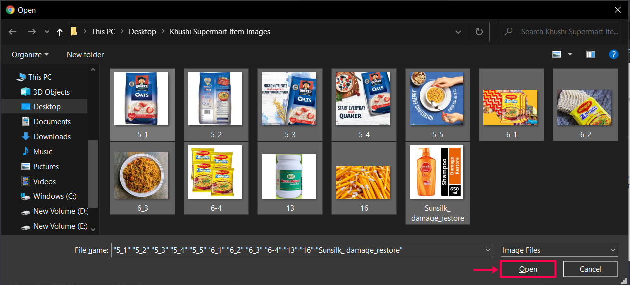
Task: Click the New folder button
Action: point(85,54)
